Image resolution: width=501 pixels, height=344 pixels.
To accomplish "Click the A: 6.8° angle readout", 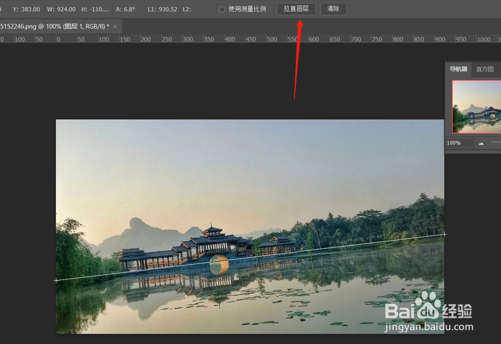I will click(x=126, y=9).
